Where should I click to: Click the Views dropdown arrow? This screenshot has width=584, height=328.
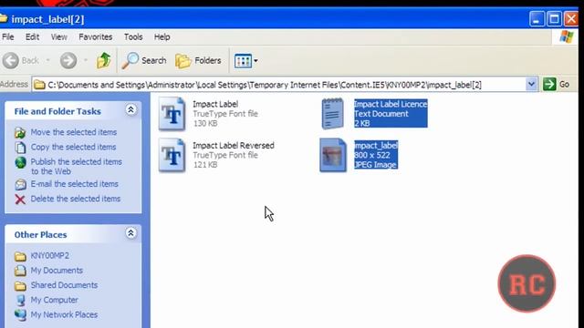[255, 61]
